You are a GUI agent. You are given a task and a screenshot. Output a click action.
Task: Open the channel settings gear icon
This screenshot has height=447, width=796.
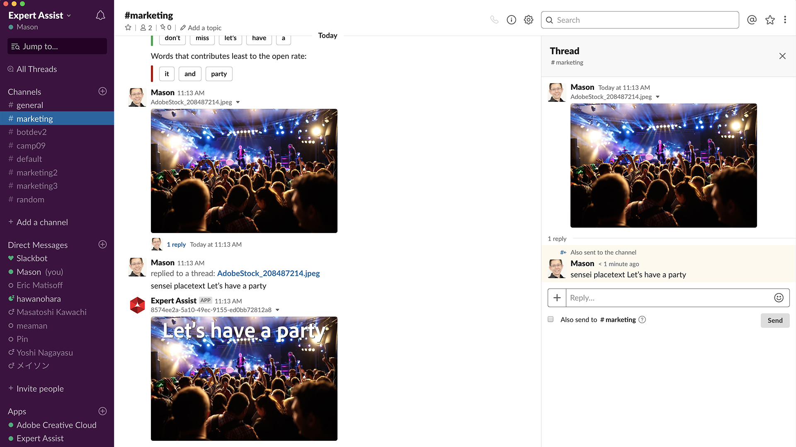click(528, 20)
